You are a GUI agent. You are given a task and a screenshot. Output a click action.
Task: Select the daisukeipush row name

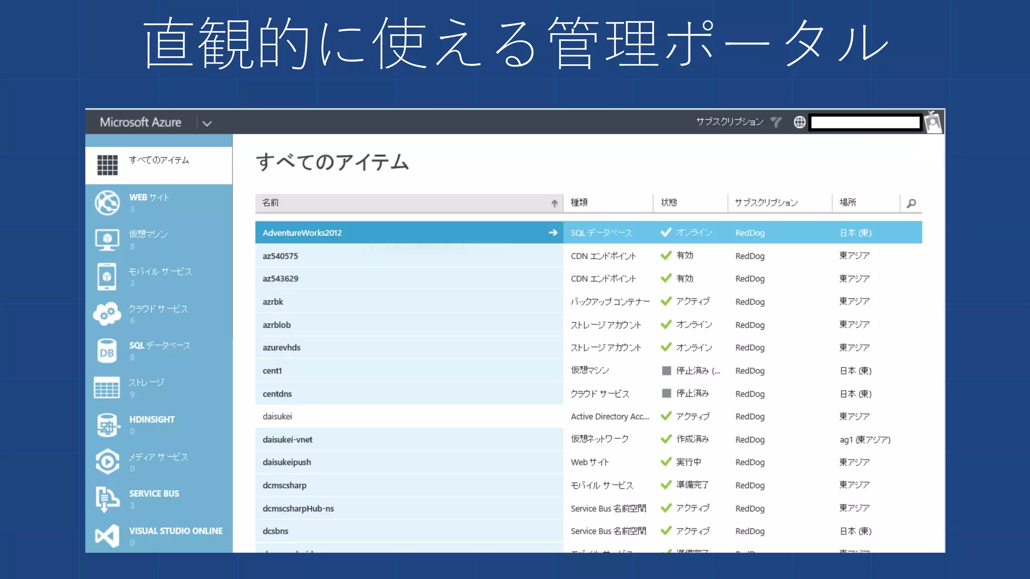[287, 462]
